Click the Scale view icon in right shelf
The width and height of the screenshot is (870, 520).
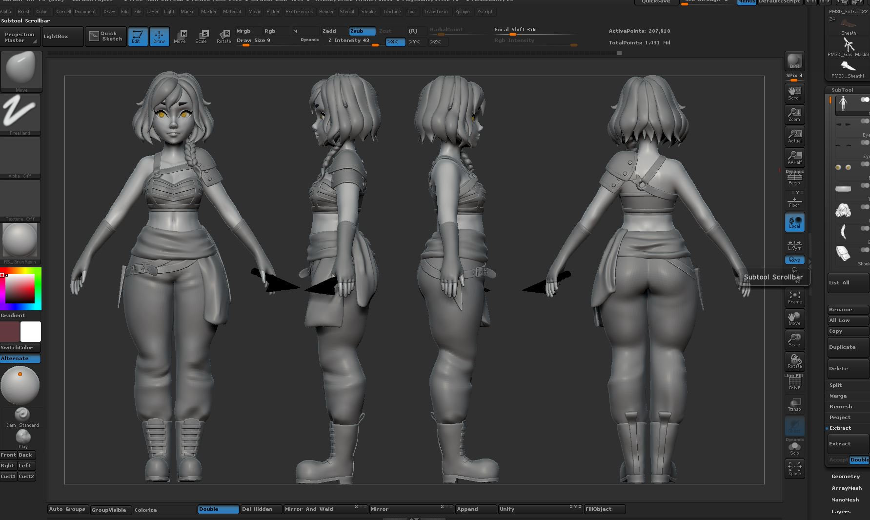(x=794, y=340)
